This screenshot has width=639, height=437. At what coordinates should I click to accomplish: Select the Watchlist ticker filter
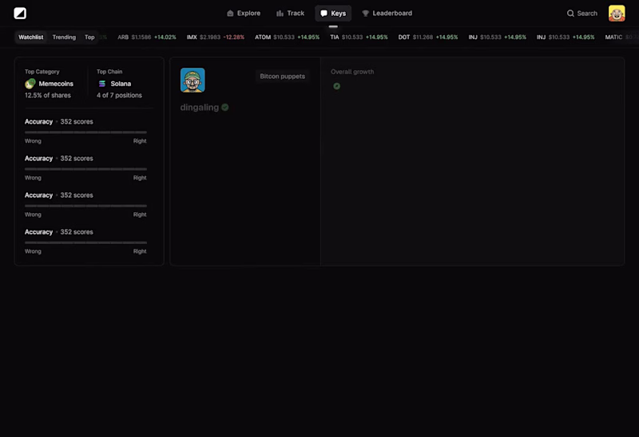pos(31,37)
